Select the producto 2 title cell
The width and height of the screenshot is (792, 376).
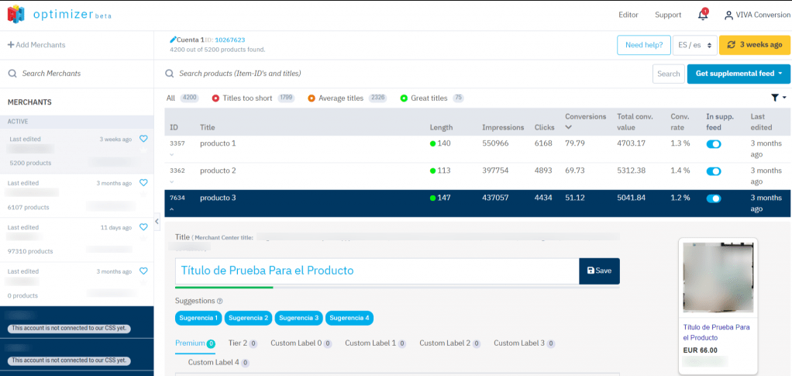click(218, 171)
